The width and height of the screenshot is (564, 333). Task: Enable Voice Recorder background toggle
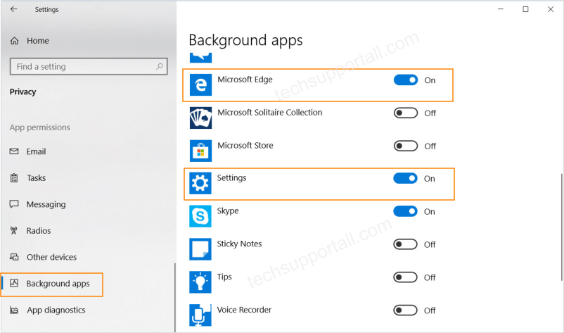[405, 310]
